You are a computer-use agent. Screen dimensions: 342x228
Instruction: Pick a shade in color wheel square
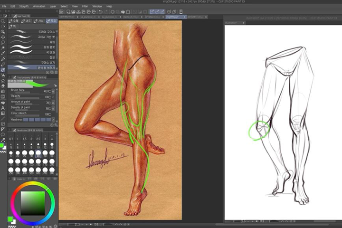33,203
